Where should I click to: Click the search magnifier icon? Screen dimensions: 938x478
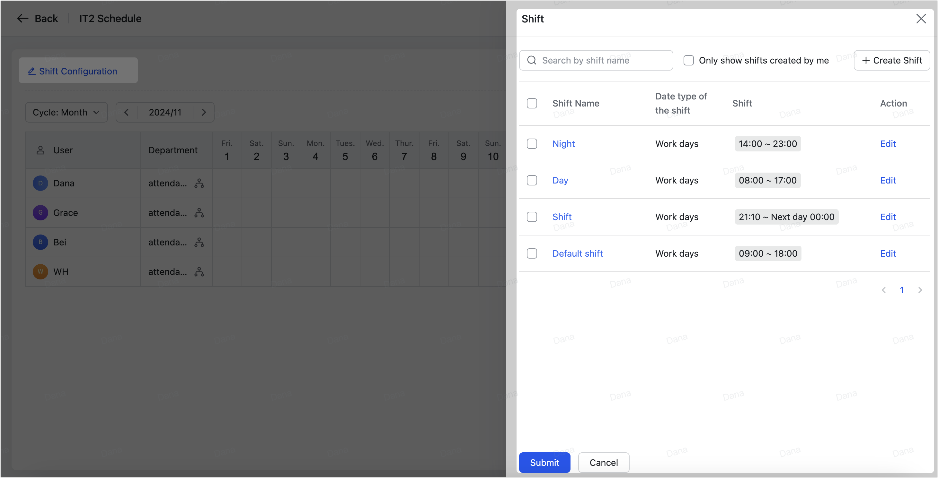532,60
